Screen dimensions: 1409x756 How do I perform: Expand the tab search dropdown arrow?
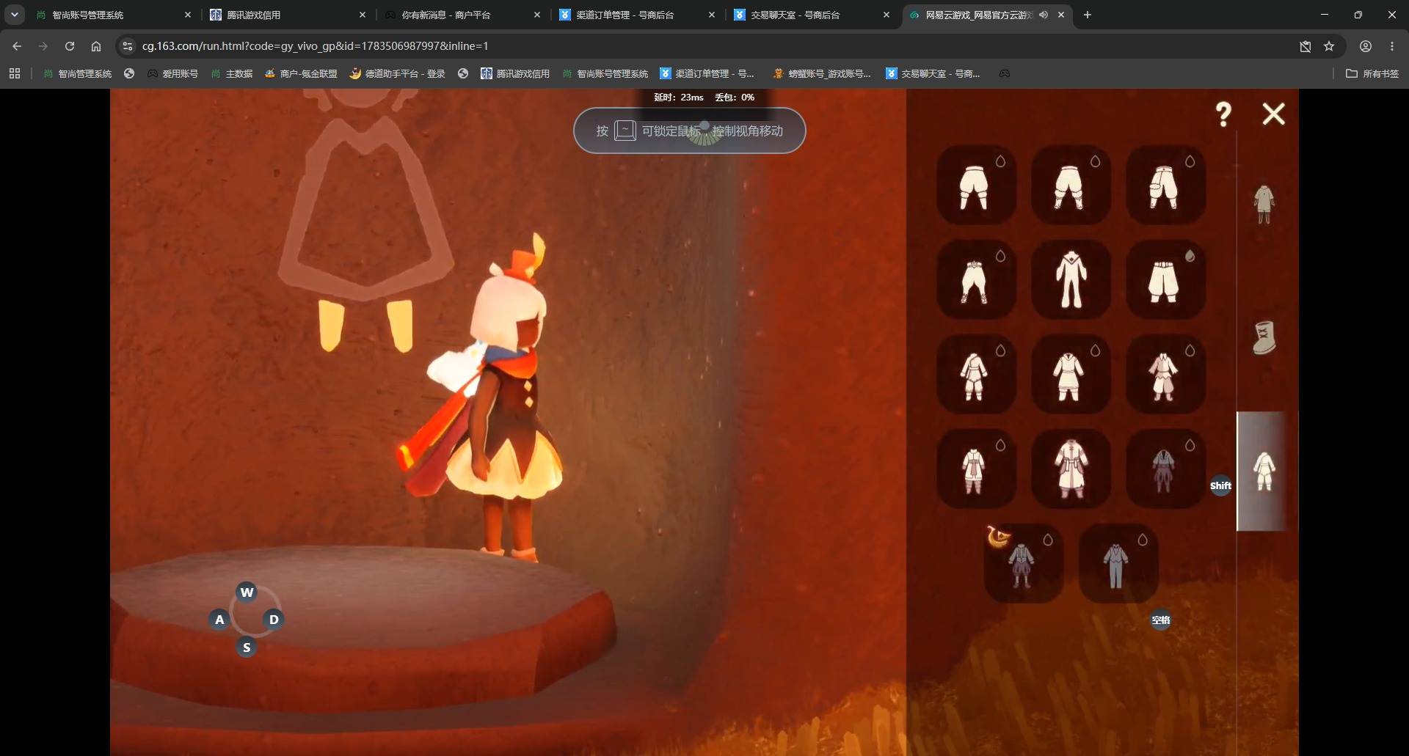14,15
